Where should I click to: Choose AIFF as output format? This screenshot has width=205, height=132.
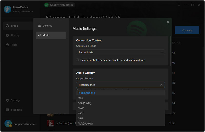pos(120,118)
